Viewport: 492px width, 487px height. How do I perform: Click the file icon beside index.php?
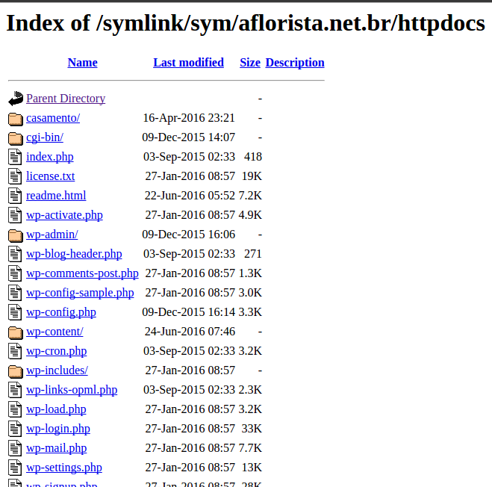pyautogui.click(x=15, y=157)
